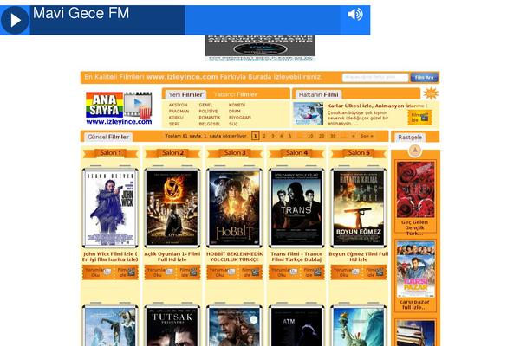Screen dimensions: 520x346
Task: Open the DRAM category
Action: [x=235, y=112]
